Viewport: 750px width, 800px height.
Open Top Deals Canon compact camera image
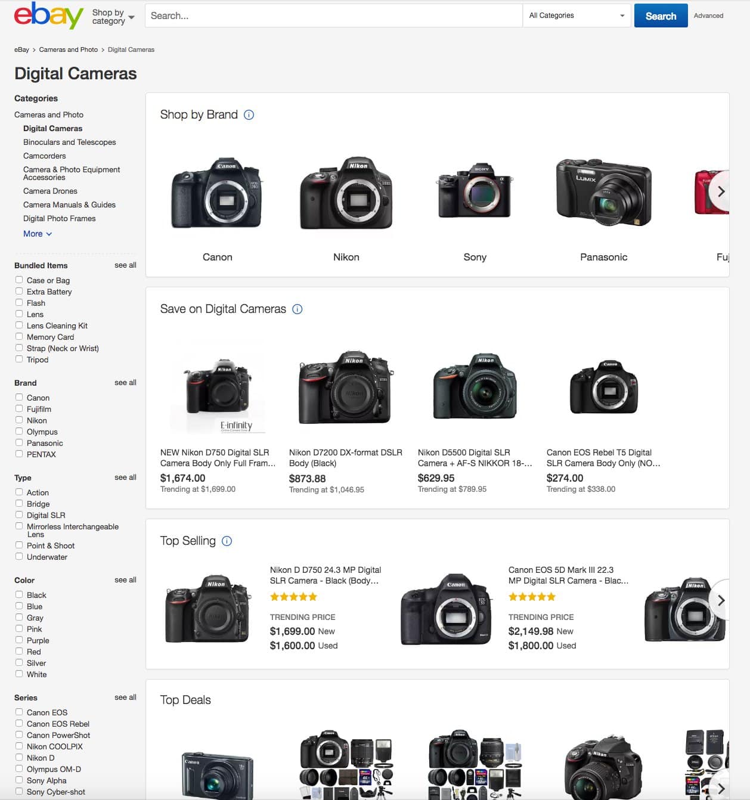coord(217,775)
